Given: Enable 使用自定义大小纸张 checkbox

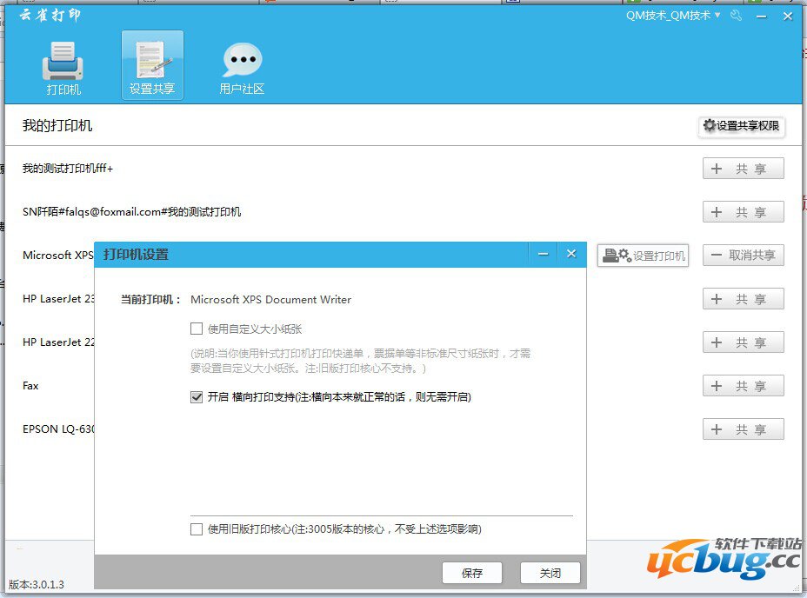Looking at the screenshot, I should pos(197,328).
